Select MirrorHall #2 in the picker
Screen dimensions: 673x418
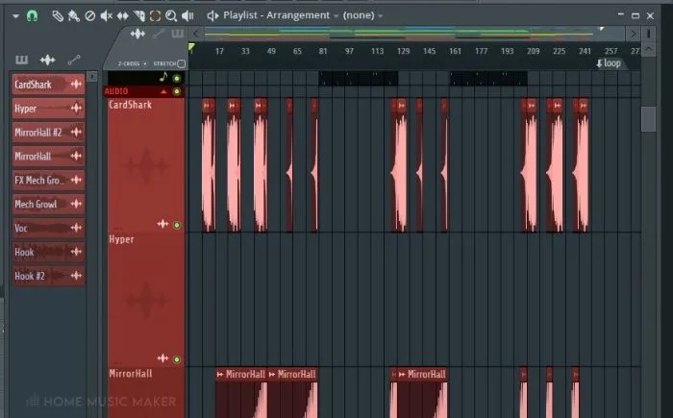(48, 133)
